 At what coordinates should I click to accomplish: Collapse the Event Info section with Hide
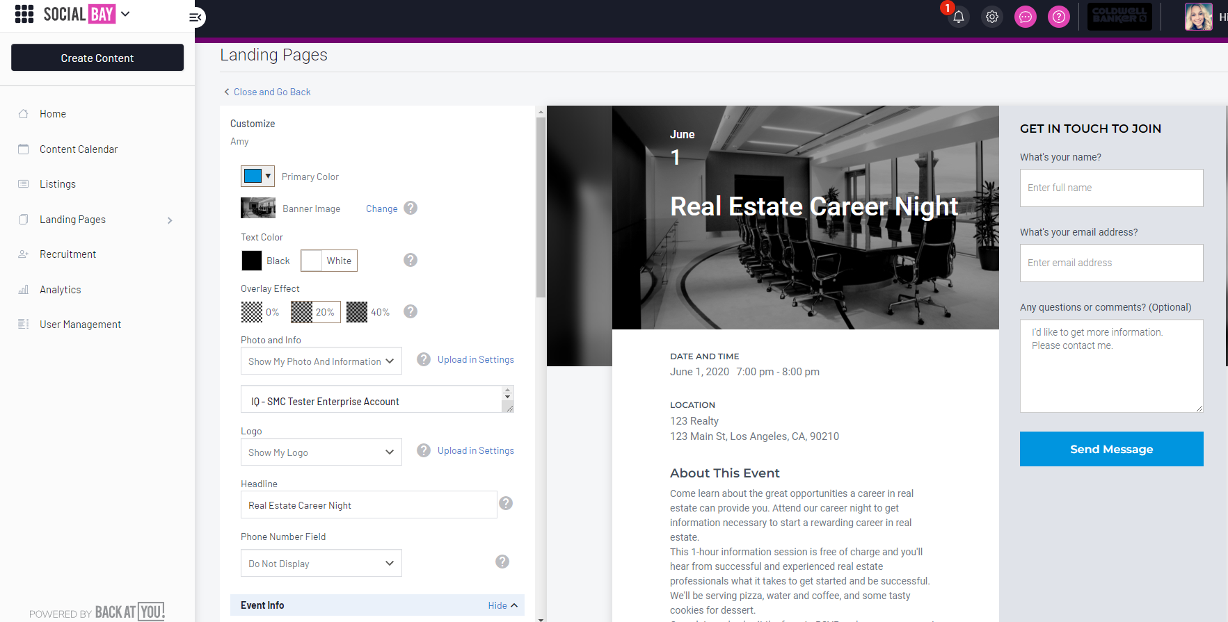point(503,605)
